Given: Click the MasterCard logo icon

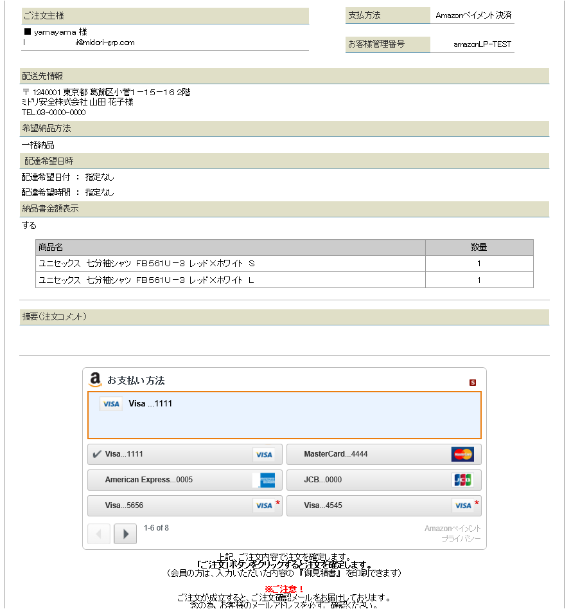Looking at the screenshot, I should (462, 454).
